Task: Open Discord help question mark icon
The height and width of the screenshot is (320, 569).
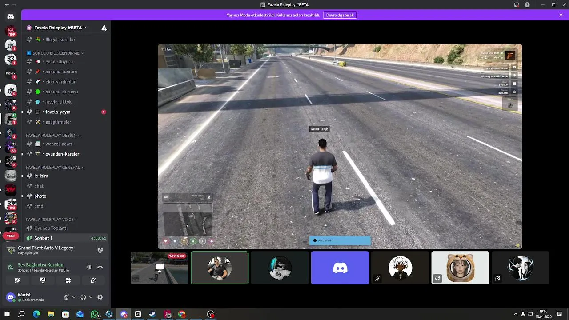Action: (527, 4)
